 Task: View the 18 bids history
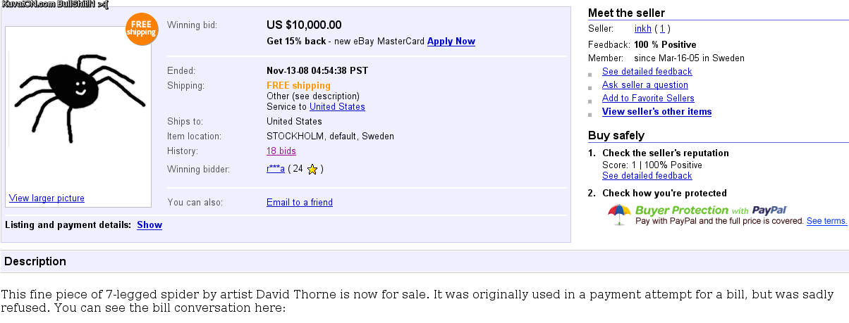(x=281, y=151)
